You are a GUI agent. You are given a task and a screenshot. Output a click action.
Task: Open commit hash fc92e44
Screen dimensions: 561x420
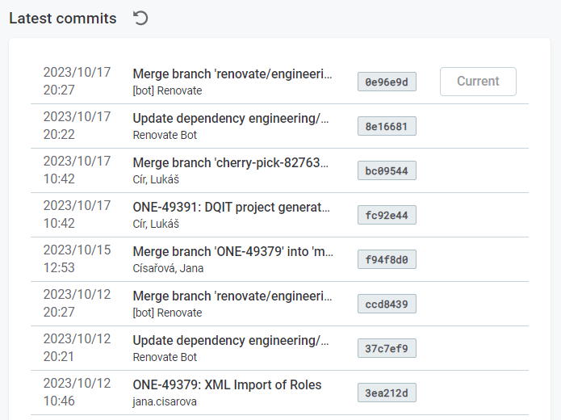click(x=387, y=215)
